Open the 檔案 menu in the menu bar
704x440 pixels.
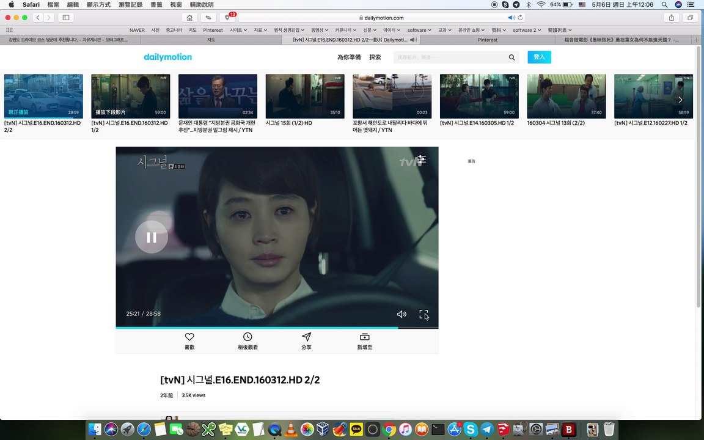[x=53, y=4]
